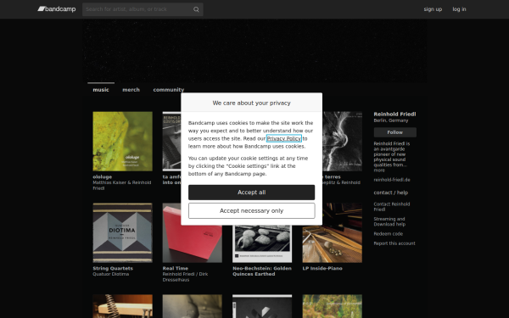The image size is (509, 318).
Task: Click Reinhold Friedl / Dirk Dresselhaus text
Action: (185, 276)
